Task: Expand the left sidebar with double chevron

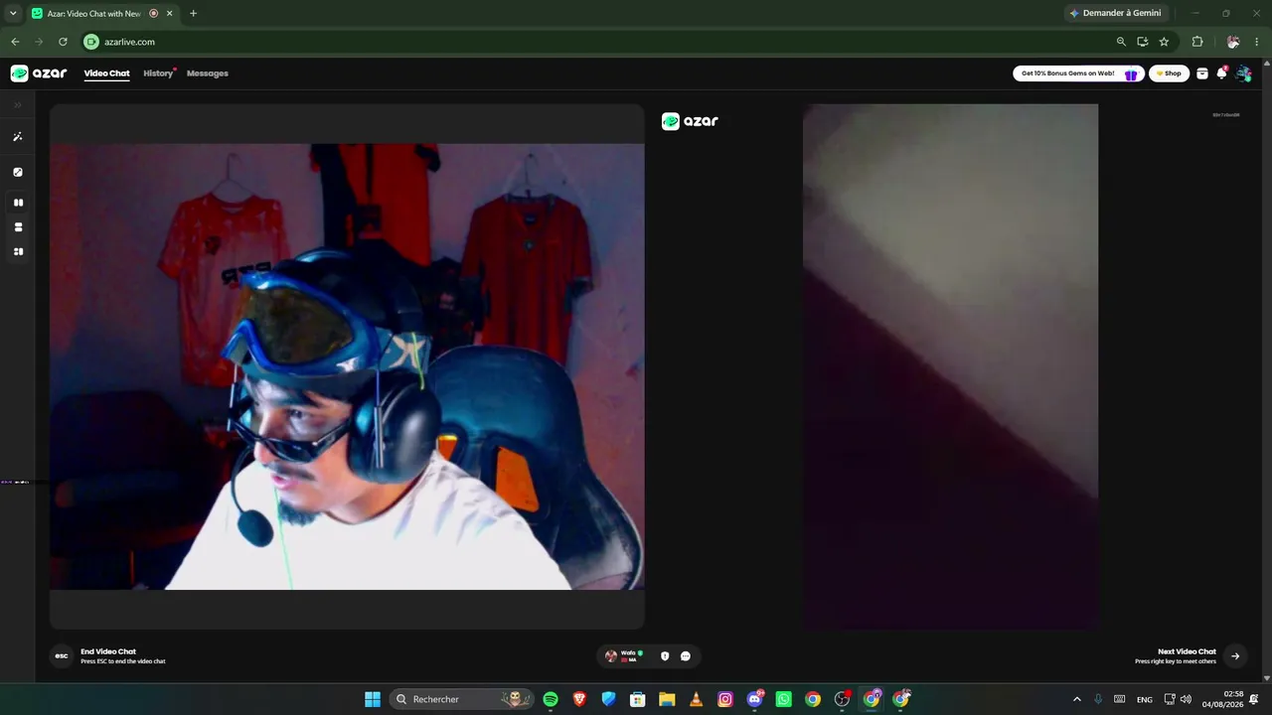Action: 18,105
